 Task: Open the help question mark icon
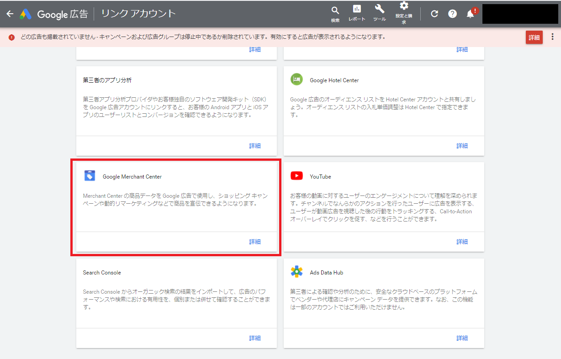tap(452, 14)
